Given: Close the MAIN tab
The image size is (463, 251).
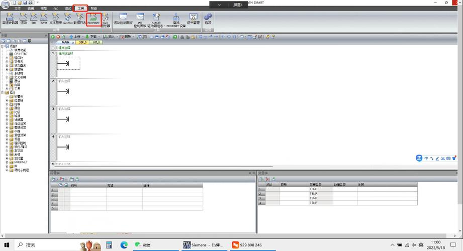Looking at the screenshot, I should tap(73, 43).
